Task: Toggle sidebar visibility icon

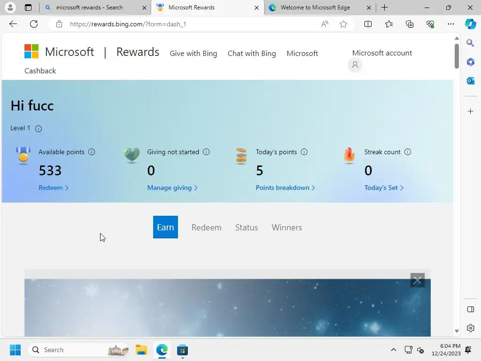Action: click(x=471, y=309)
